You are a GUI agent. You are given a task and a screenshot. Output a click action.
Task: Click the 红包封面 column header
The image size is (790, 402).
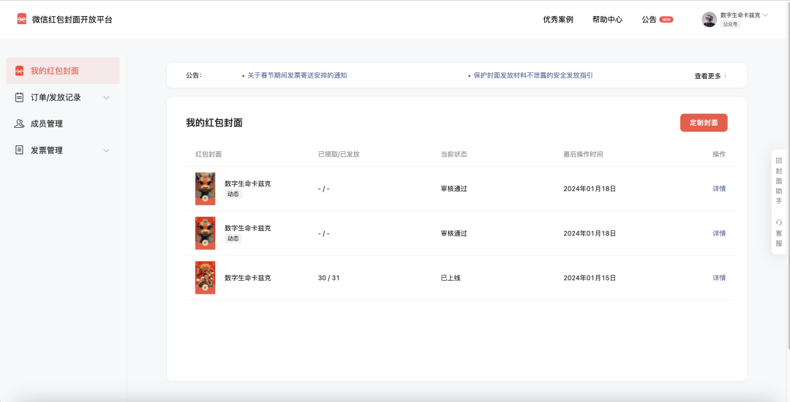[x=208, y=154]
